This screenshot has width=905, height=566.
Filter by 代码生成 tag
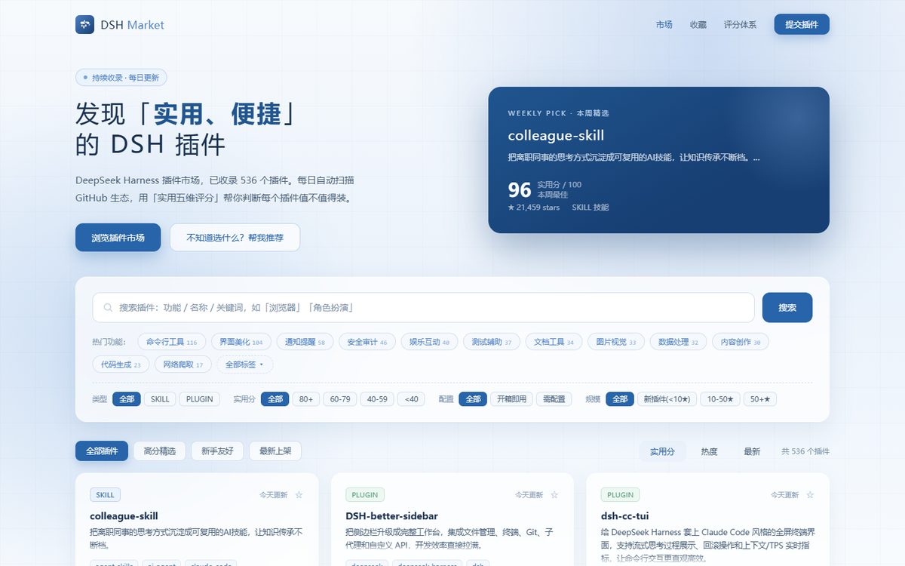121,365
